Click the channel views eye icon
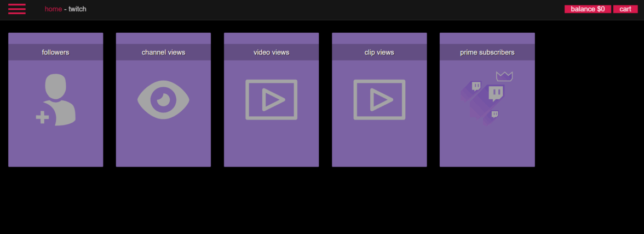644x234 pixels. [163, 100]
